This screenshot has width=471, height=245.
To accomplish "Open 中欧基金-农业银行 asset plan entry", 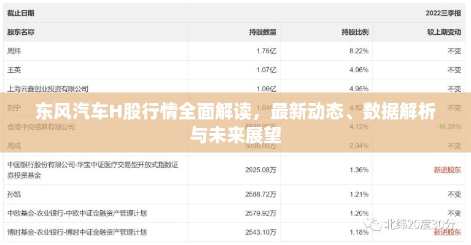I will (x=77, y=213).
